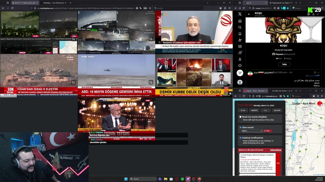Open X communities people icon
The height and width of the screenshot is (182, 325).
(x=240, y=40)
